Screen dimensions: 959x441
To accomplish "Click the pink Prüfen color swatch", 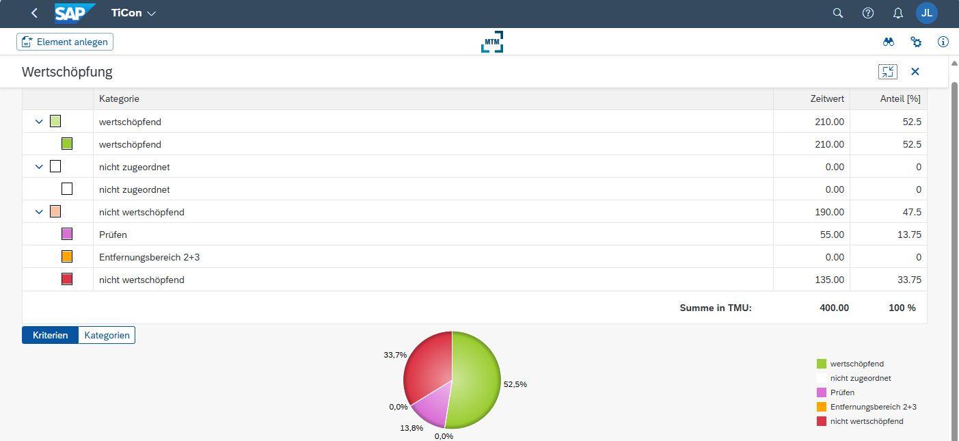I will [67, 235].
